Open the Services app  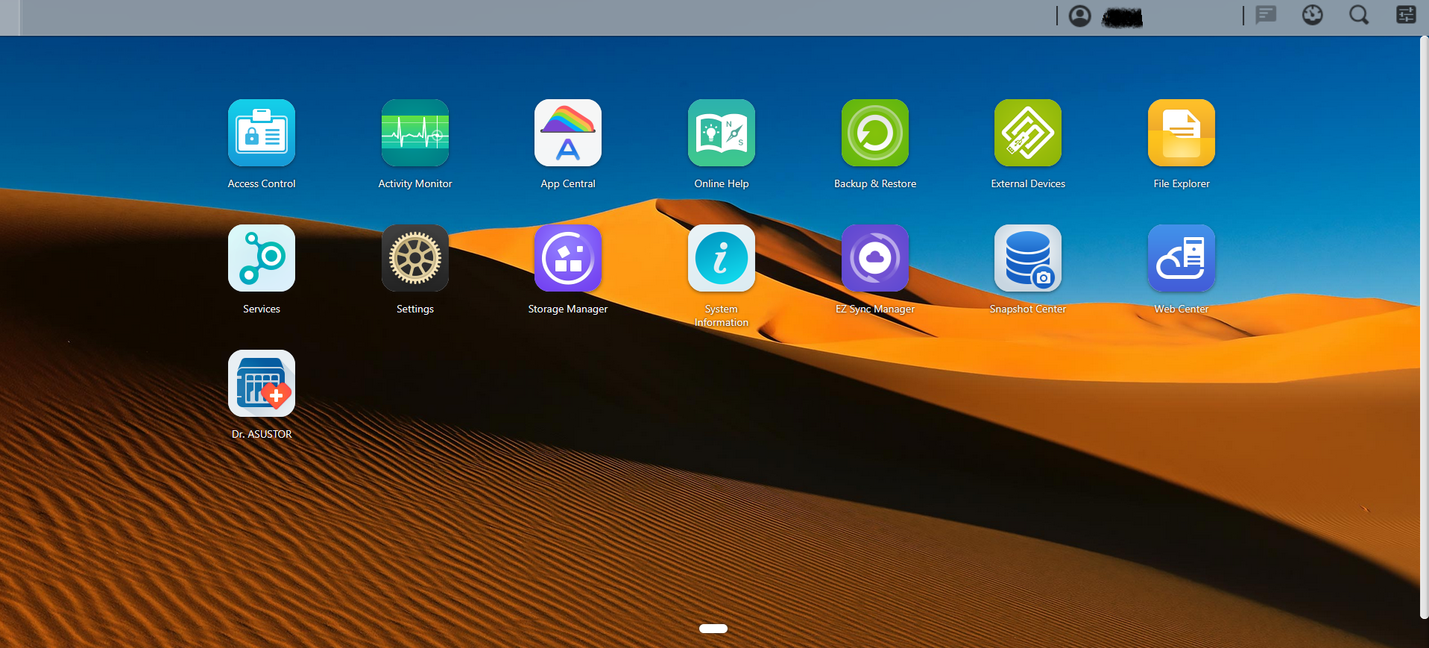click(262, 258)
